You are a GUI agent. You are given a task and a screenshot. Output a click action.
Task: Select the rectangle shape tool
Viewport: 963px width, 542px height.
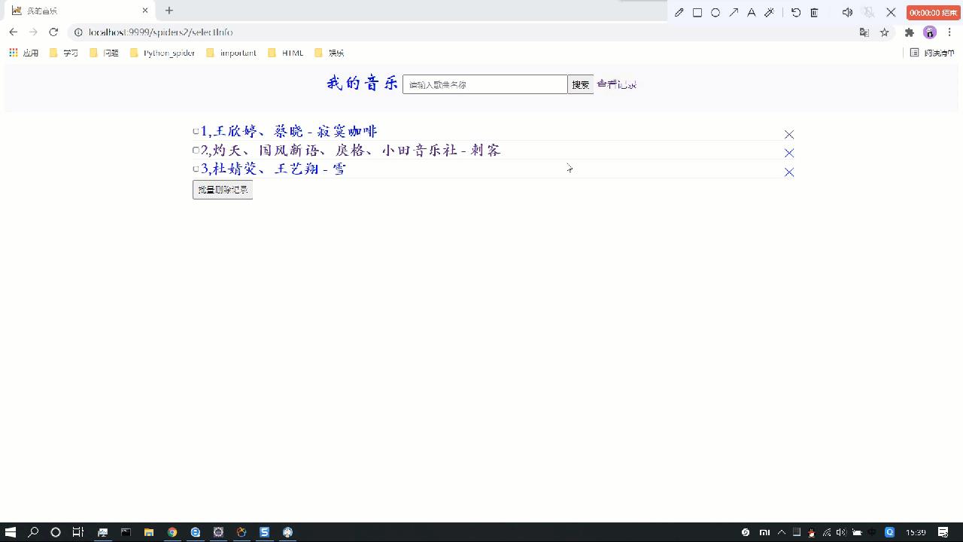pyautogui.click(x=697, y=12)
